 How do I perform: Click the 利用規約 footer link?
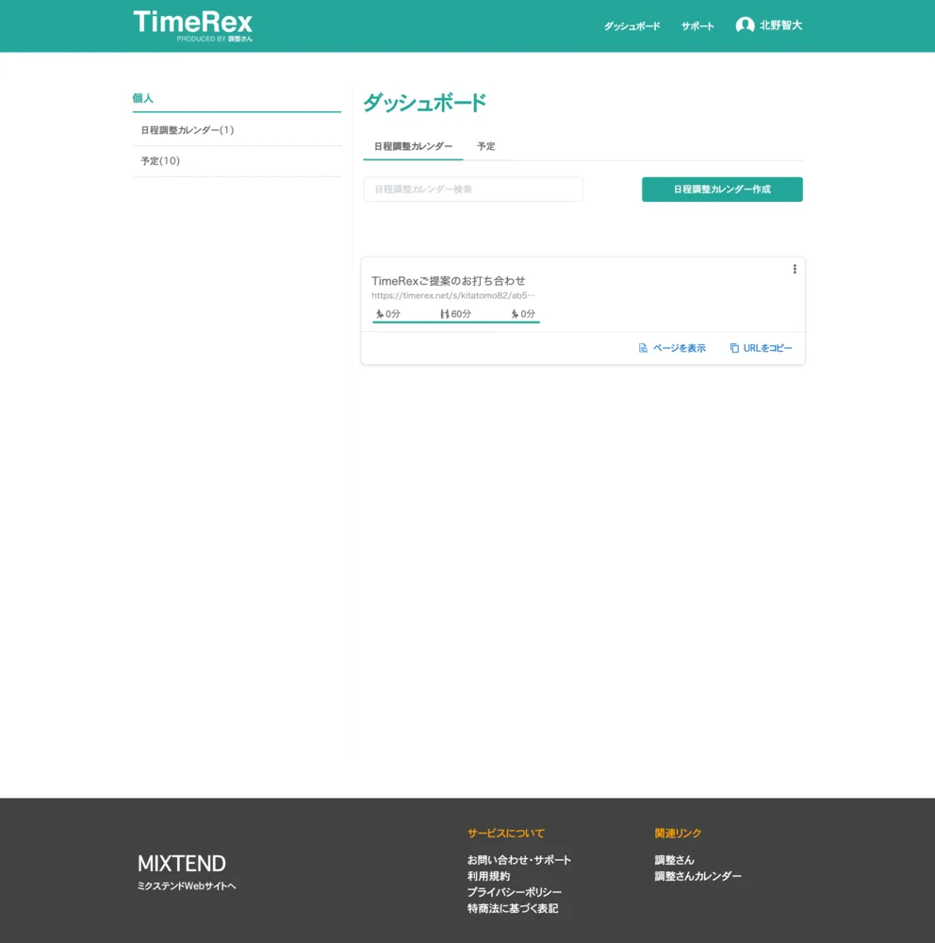[488, 876]
